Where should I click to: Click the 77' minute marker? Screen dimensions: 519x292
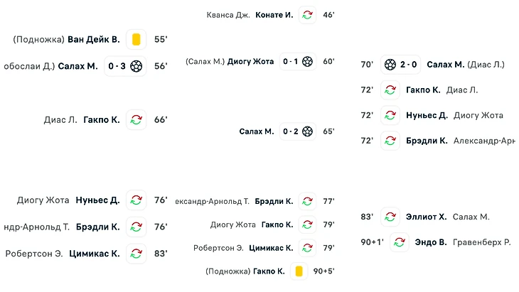(328, 201)
